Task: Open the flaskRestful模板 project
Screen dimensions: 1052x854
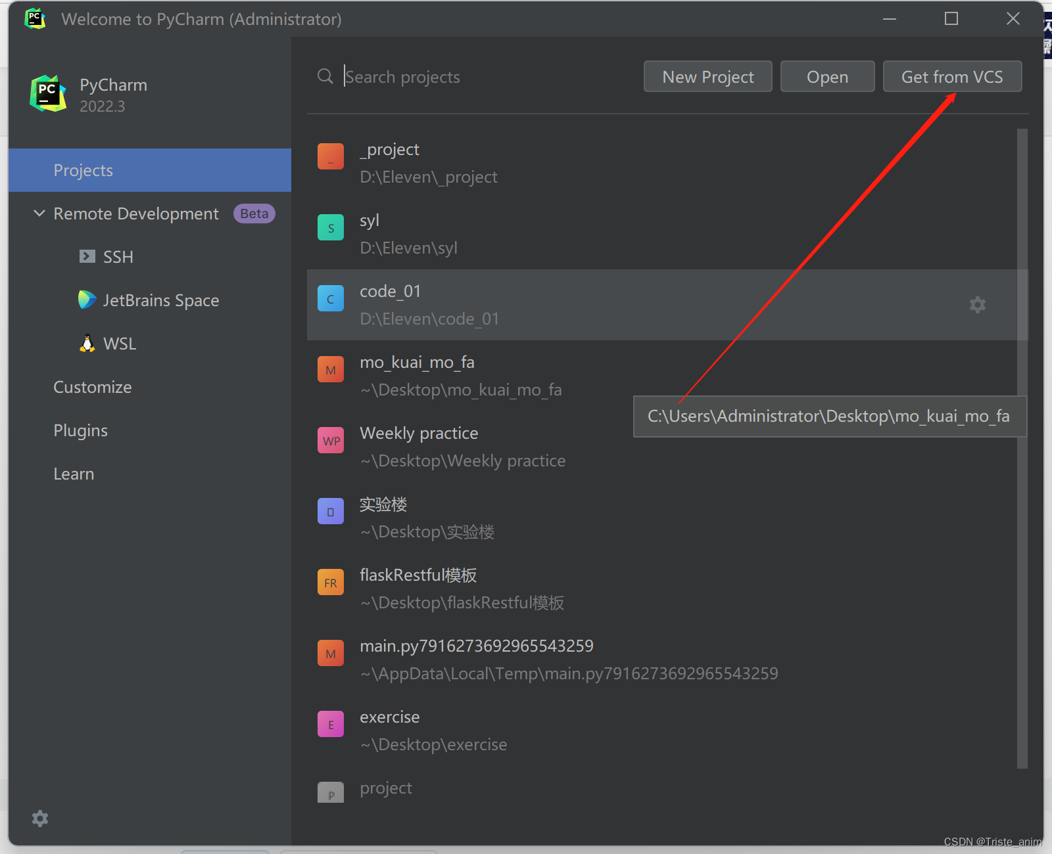Action: click(662, 589)
